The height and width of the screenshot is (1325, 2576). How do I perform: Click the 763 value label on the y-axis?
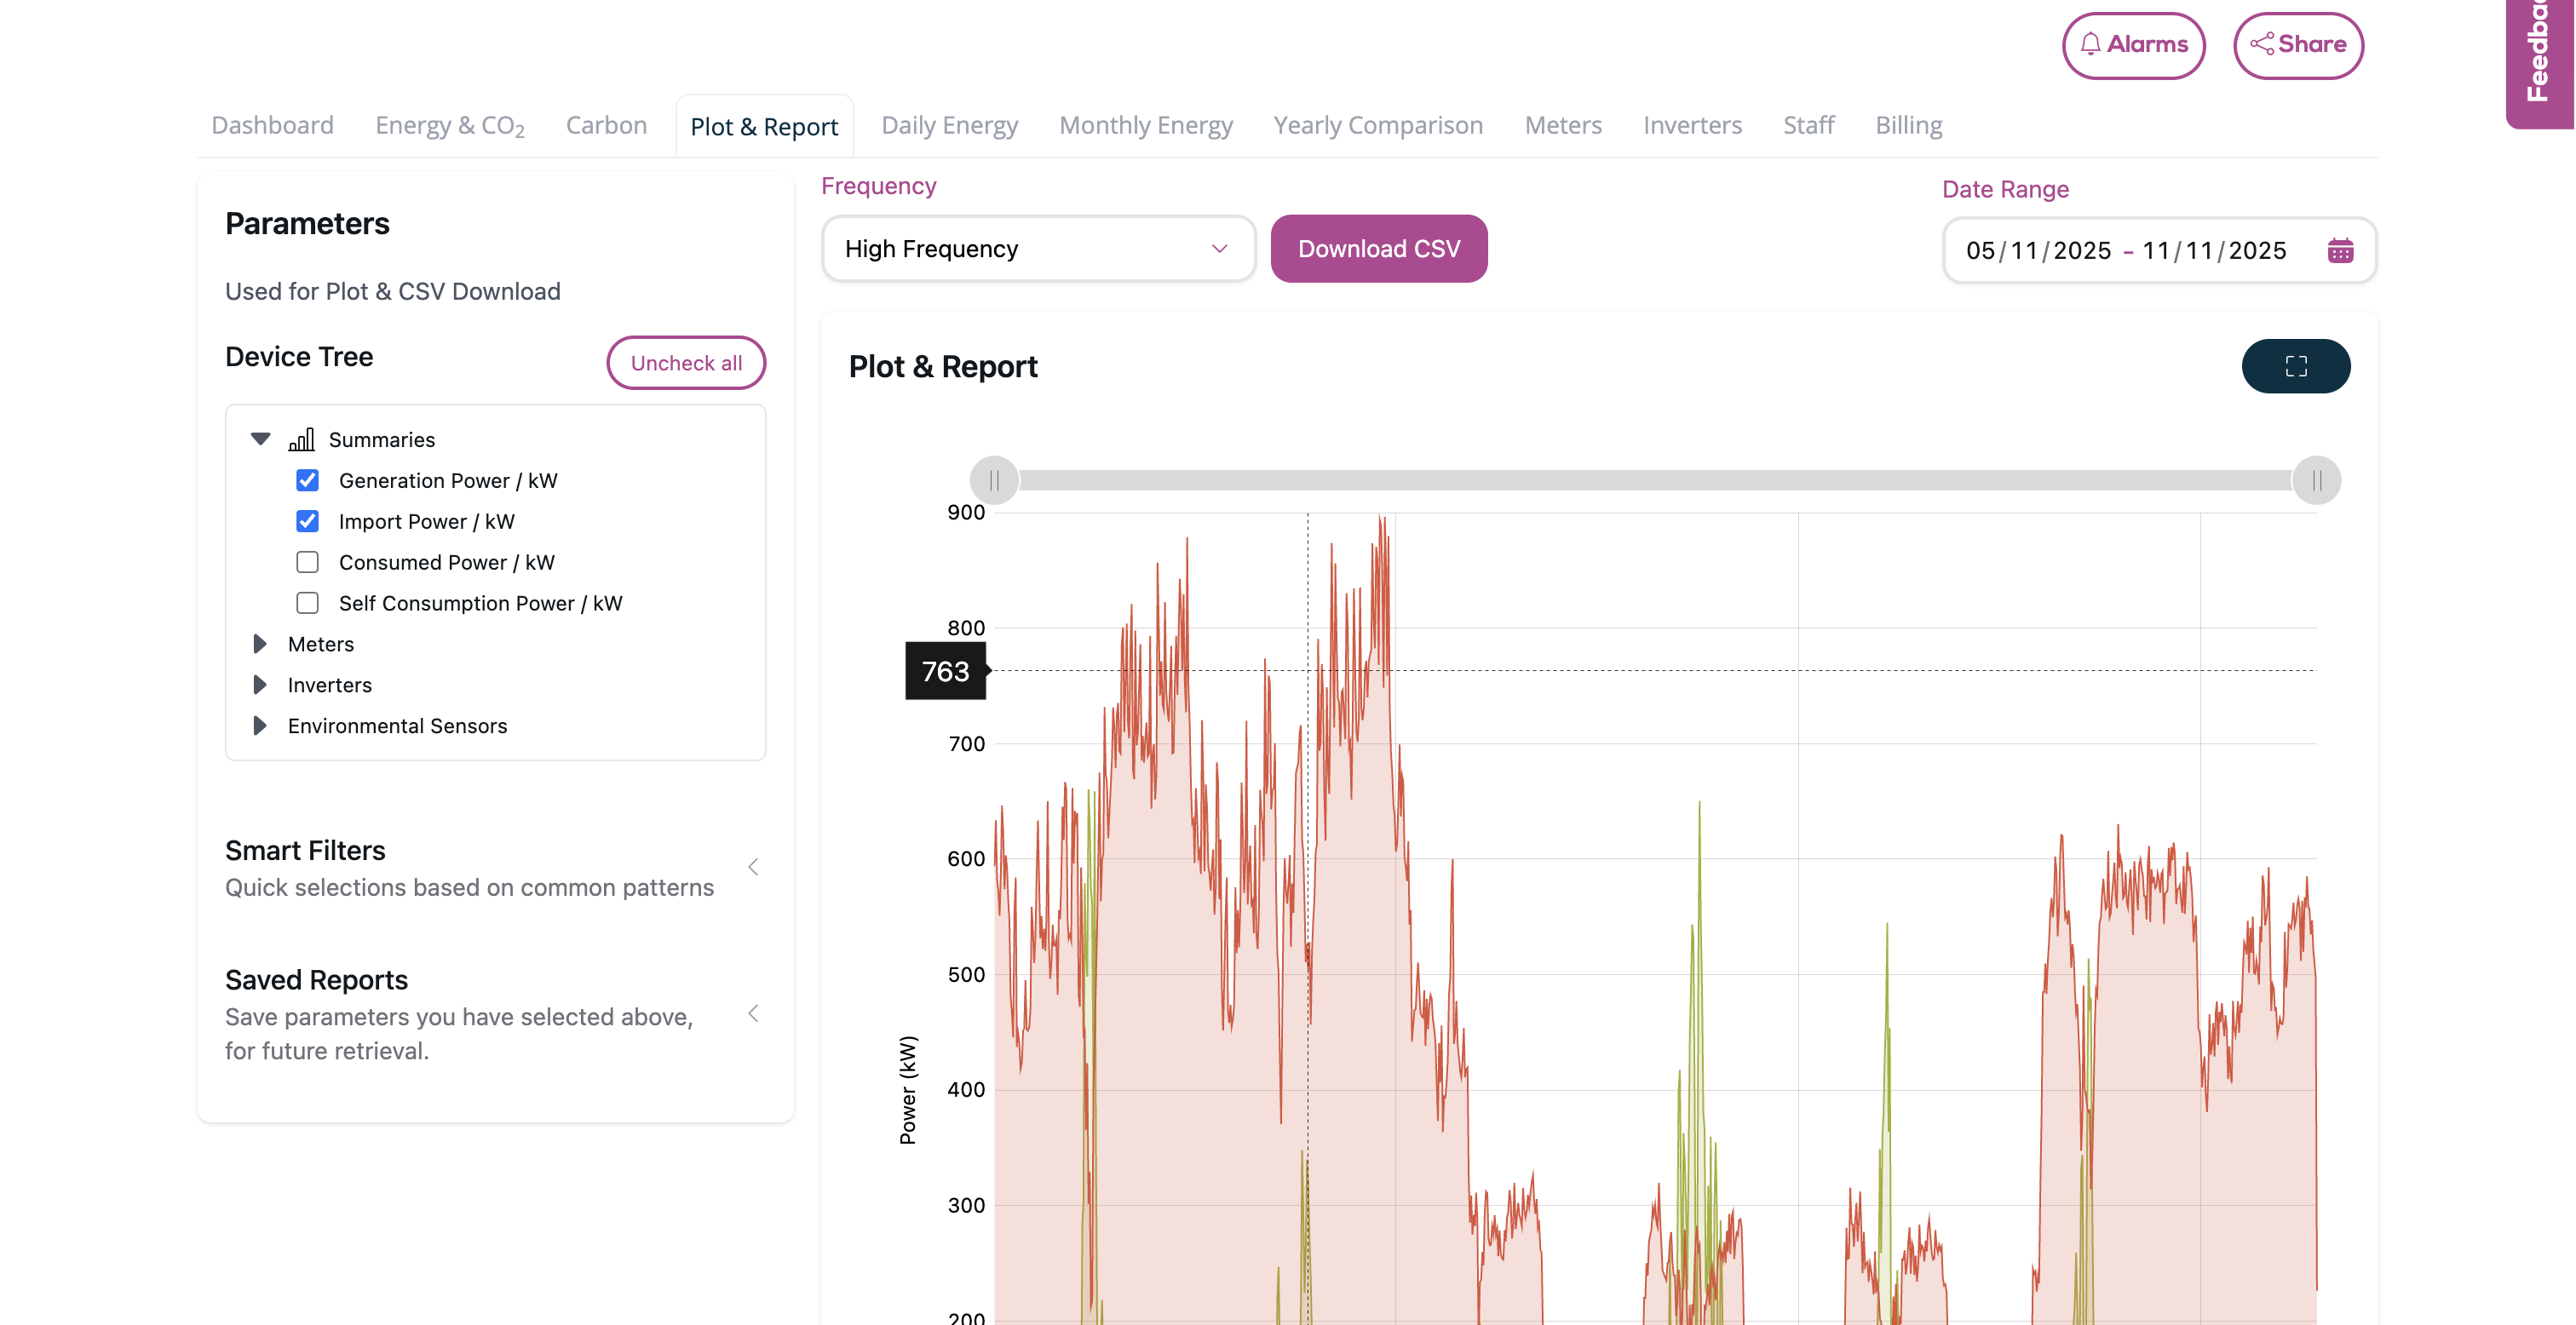click(x=945, y=671)
